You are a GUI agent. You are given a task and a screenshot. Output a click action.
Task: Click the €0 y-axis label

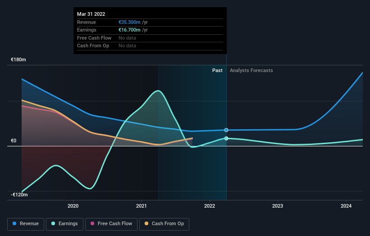point(14,141)
